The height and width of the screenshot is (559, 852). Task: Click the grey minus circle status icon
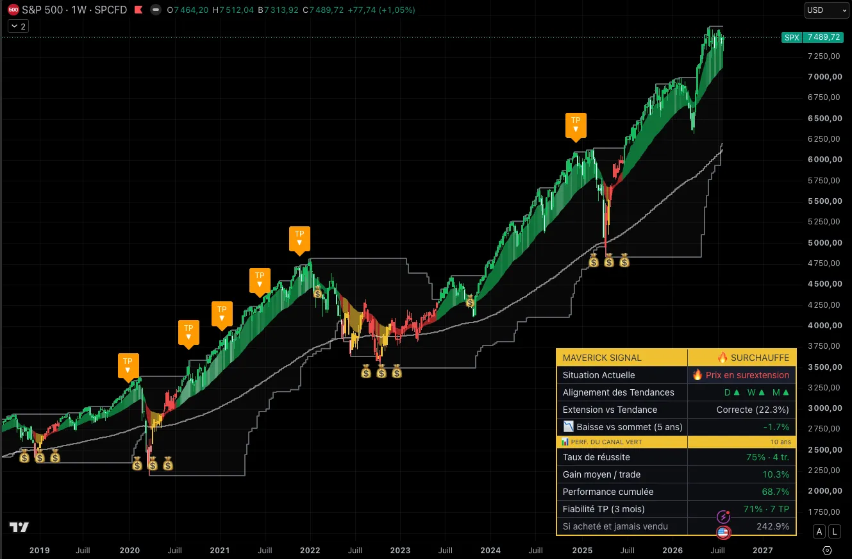[x=155, y=10]
